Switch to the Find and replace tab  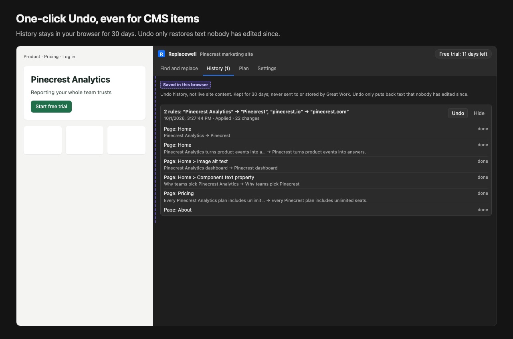point(179,69)
